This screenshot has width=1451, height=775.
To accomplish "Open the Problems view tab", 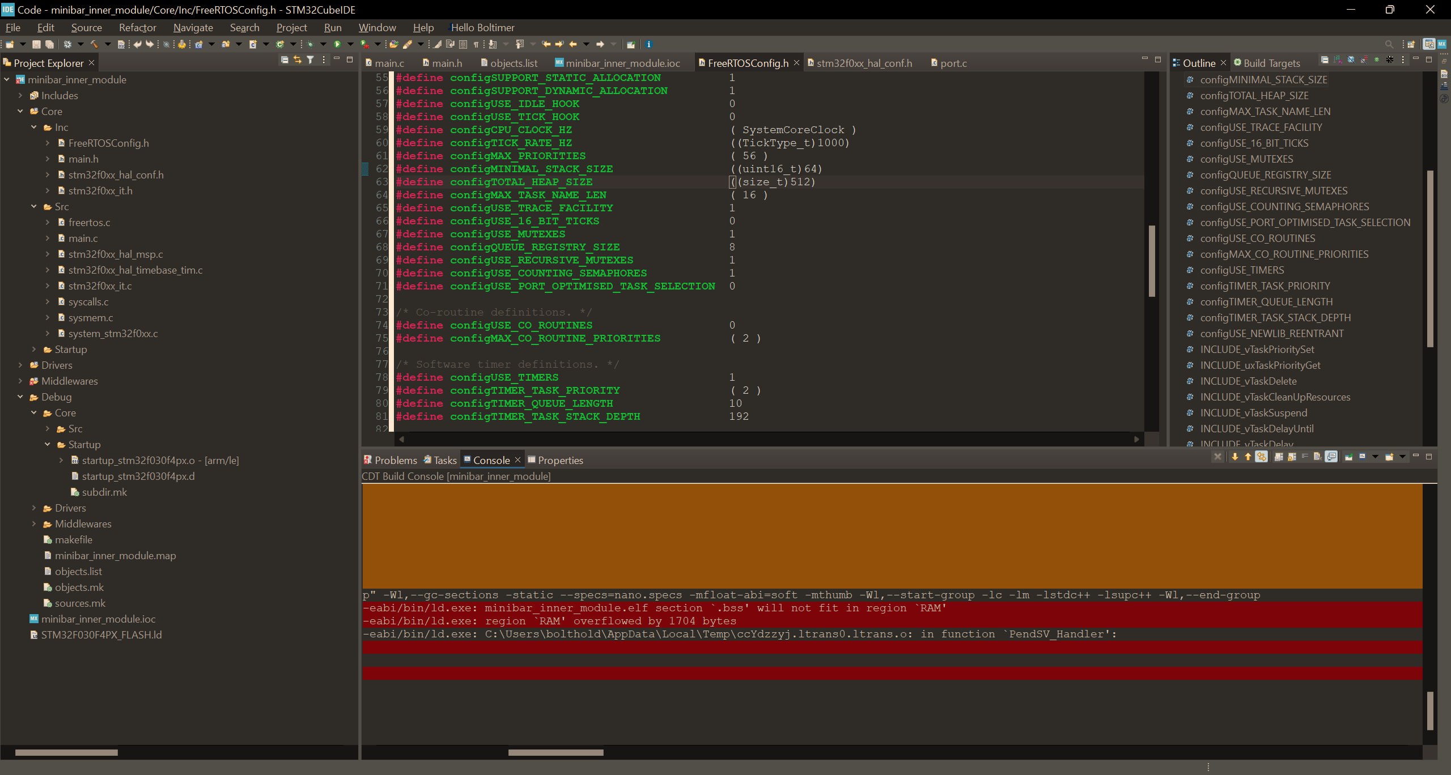I will pyautogui.click(x=391, y=461).
